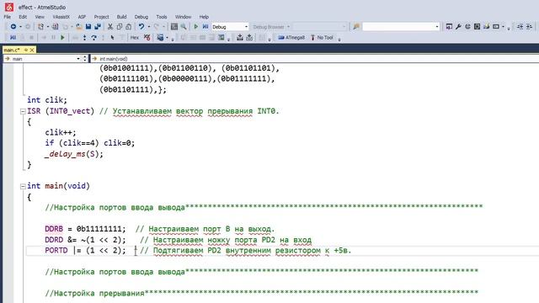Click the wrench Properties icon
This screenshot has width=539, height=303.
458,26
